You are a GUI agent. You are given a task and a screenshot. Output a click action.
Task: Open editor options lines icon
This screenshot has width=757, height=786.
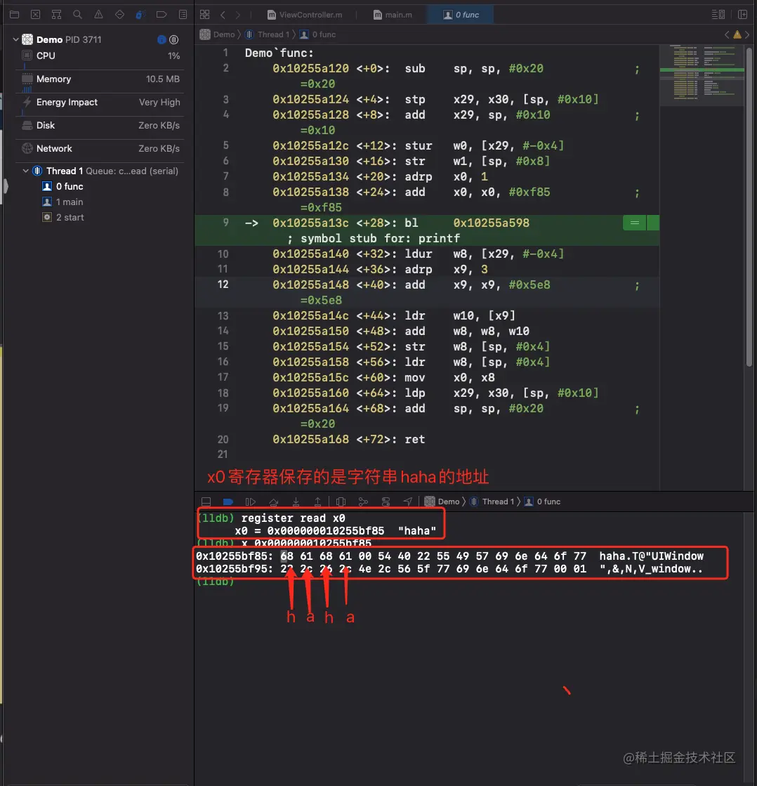pyautogui.click(x=718, y=15)
